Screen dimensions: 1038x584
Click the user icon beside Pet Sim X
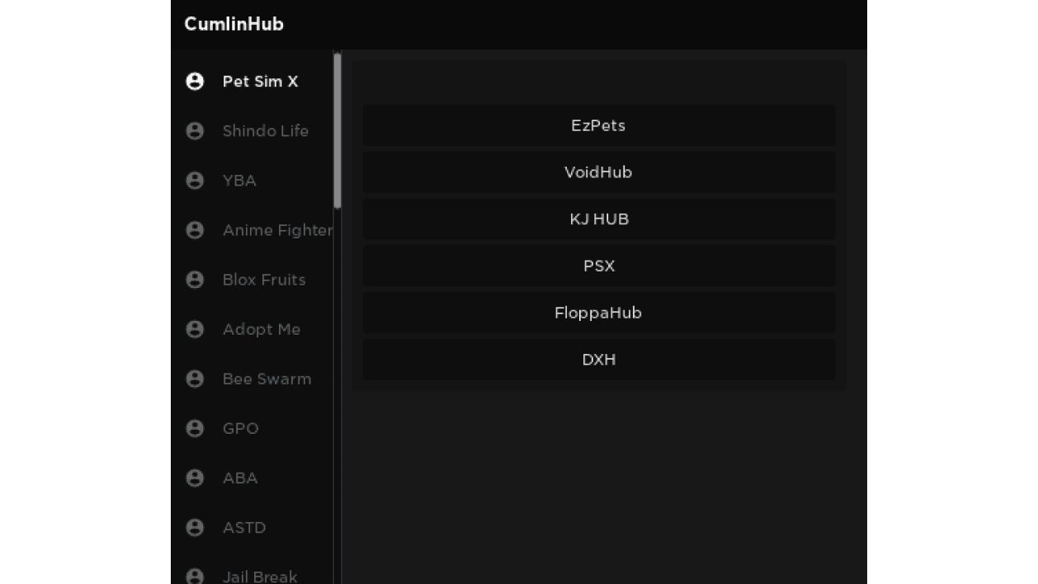[195, 81]
